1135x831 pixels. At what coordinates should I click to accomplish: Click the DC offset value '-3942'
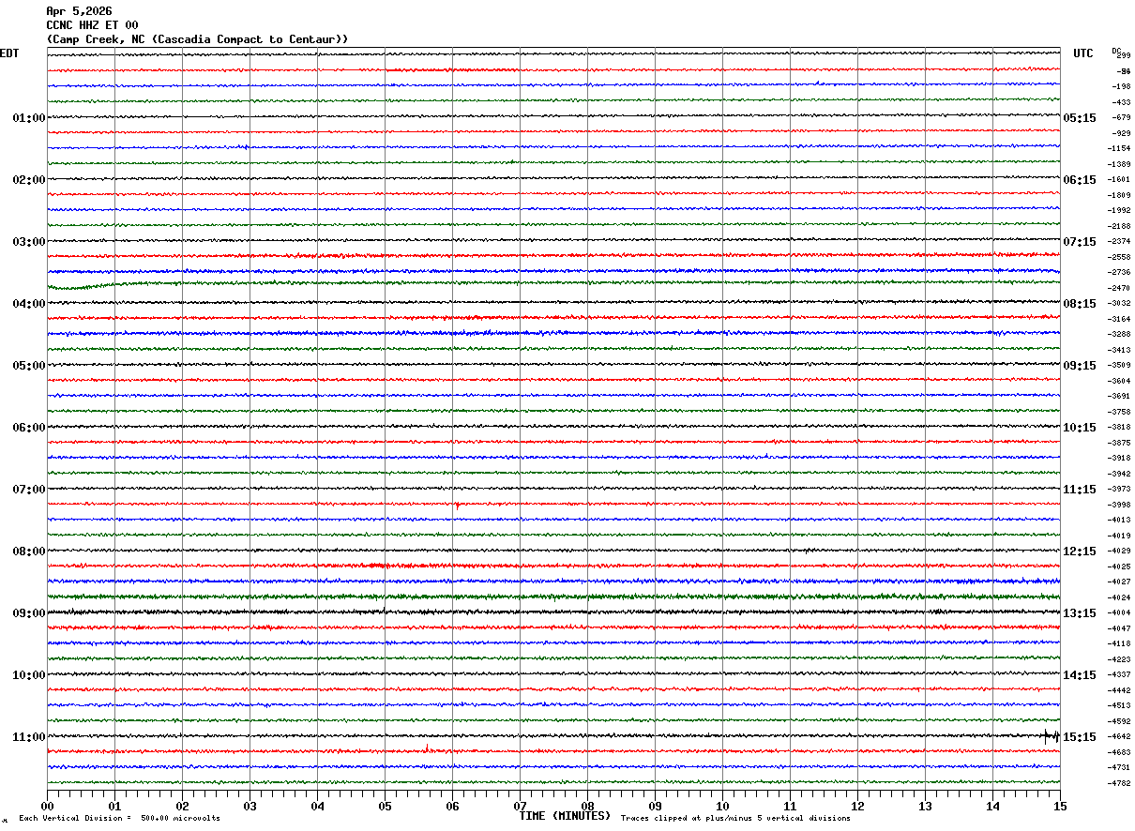[x=1120, y=474]
